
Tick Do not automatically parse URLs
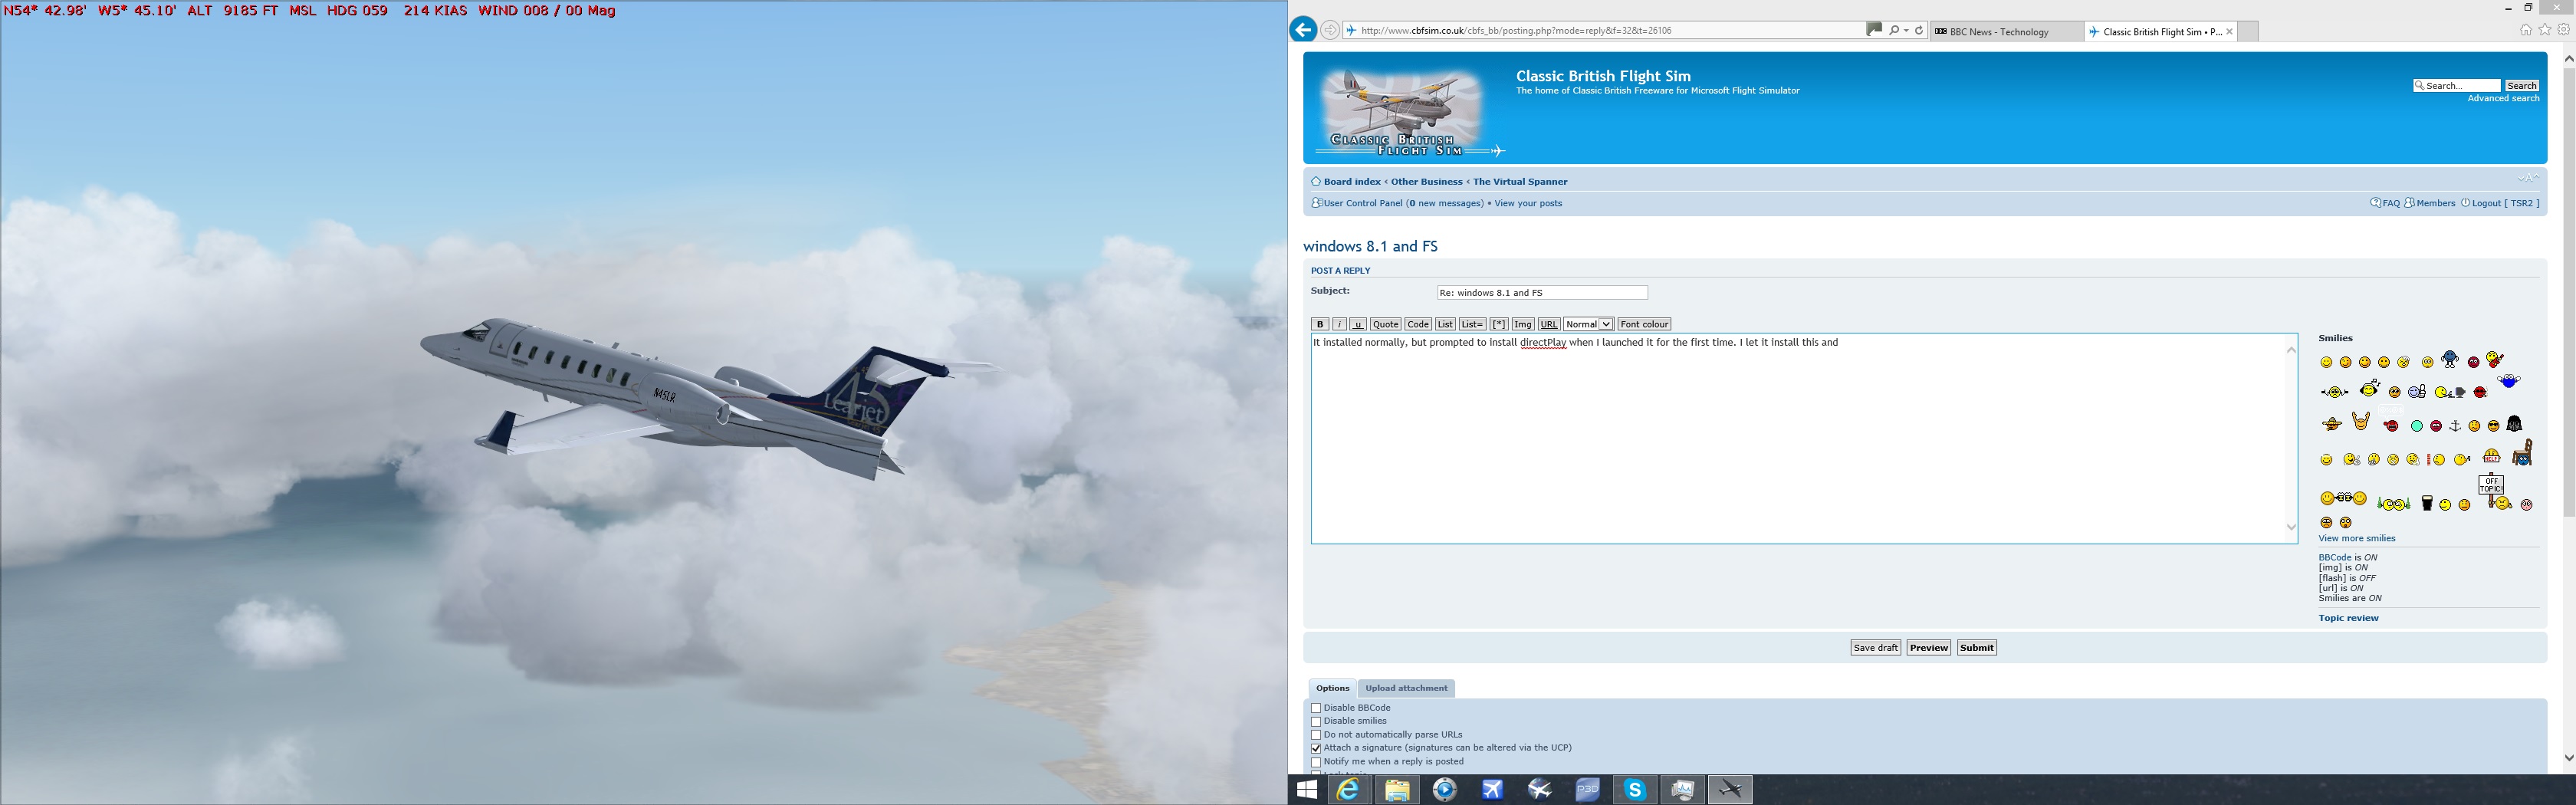point(1316,735)
